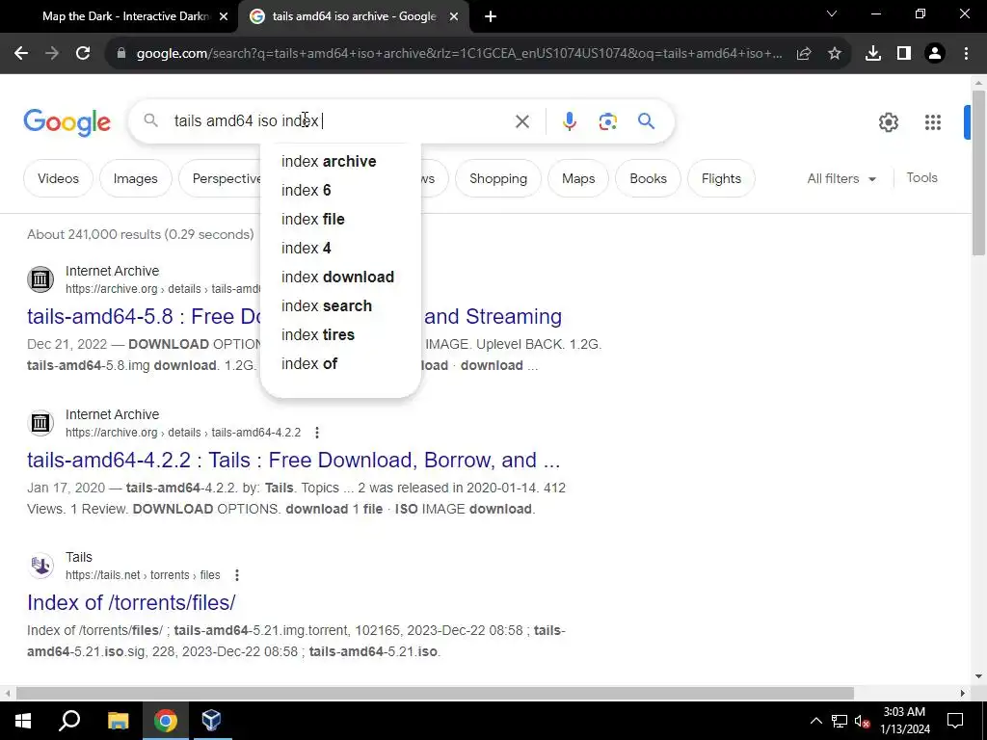This screenshot has height=740, width=987.
Task: Choose suggestion 'index 4'
Action: click(340, 249)
